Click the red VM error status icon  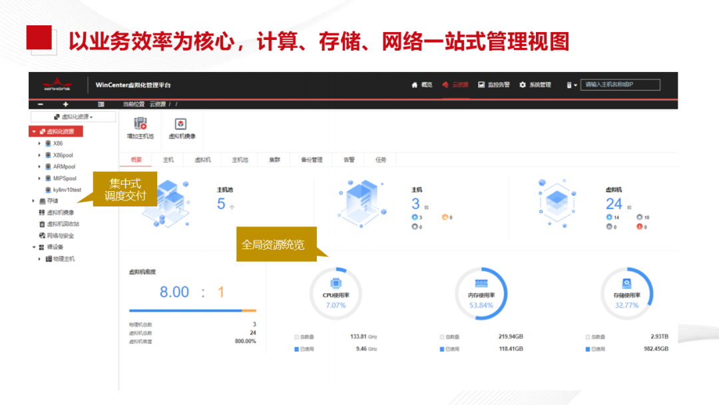639,227
